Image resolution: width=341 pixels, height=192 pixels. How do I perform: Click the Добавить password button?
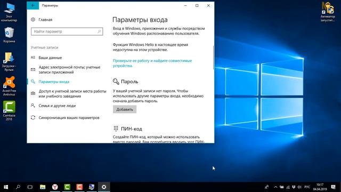pos(125,109)
